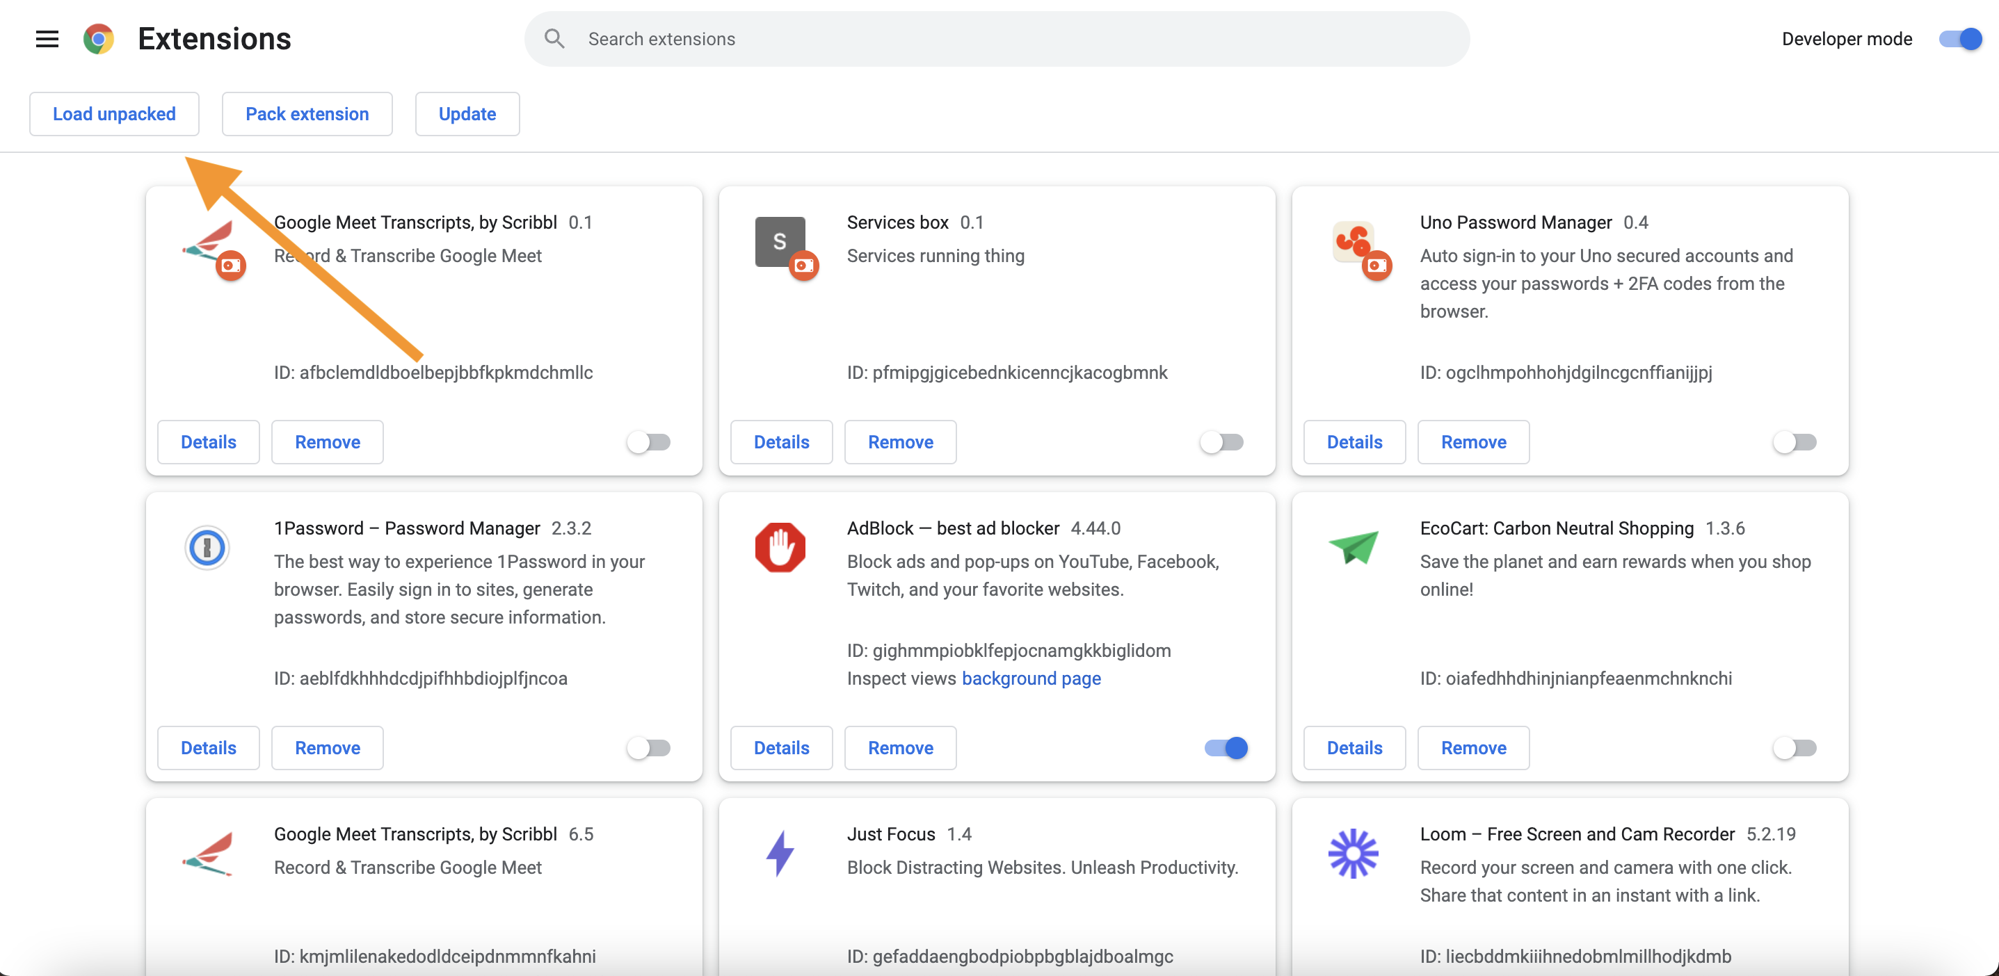Click the search magnifier icon
This screenshot has height=976, width=1999.
(554, 39)
